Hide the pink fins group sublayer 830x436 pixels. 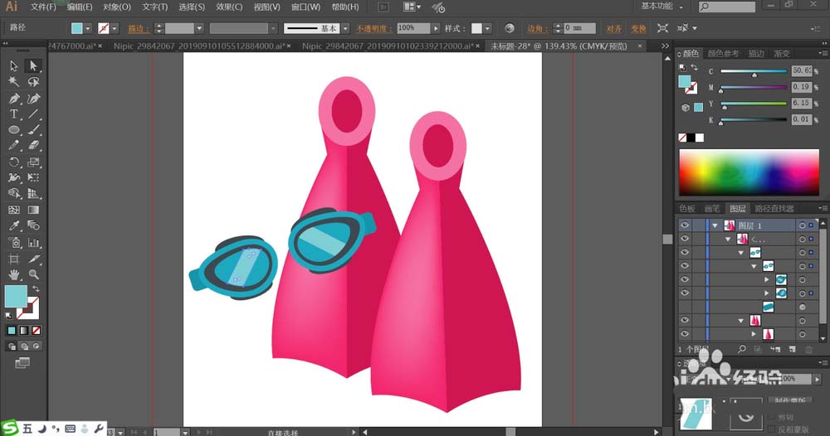tap(685, 320)
